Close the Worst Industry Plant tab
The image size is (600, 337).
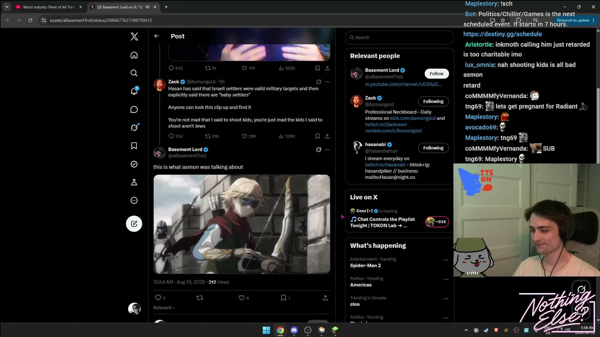tap(81, 7)
